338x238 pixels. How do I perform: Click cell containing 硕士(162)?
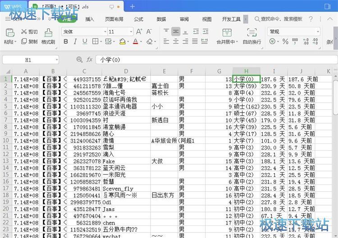(x=247, y=107)
